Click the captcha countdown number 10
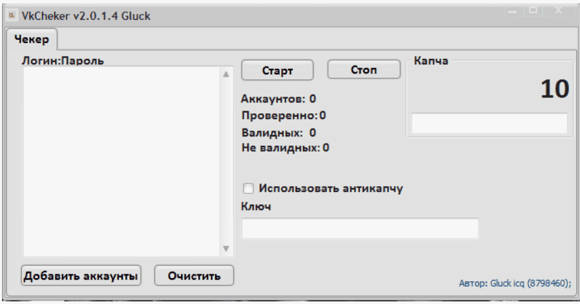 coord(554,89)
